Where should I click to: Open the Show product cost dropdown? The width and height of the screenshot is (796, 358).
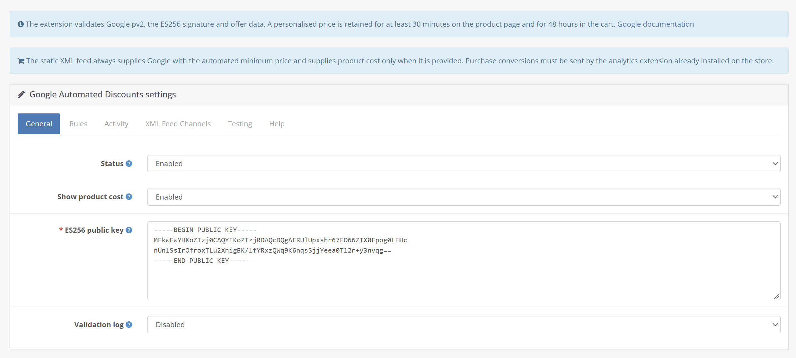(x=464, y=197)
